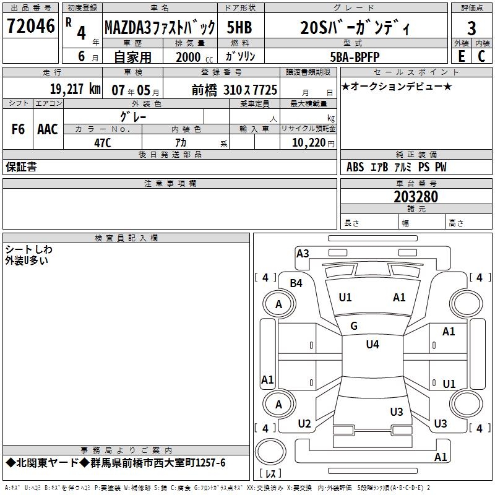Click the top-left wheel circle marked A
This screenshot has width=495, height=495.
(278, 304)
